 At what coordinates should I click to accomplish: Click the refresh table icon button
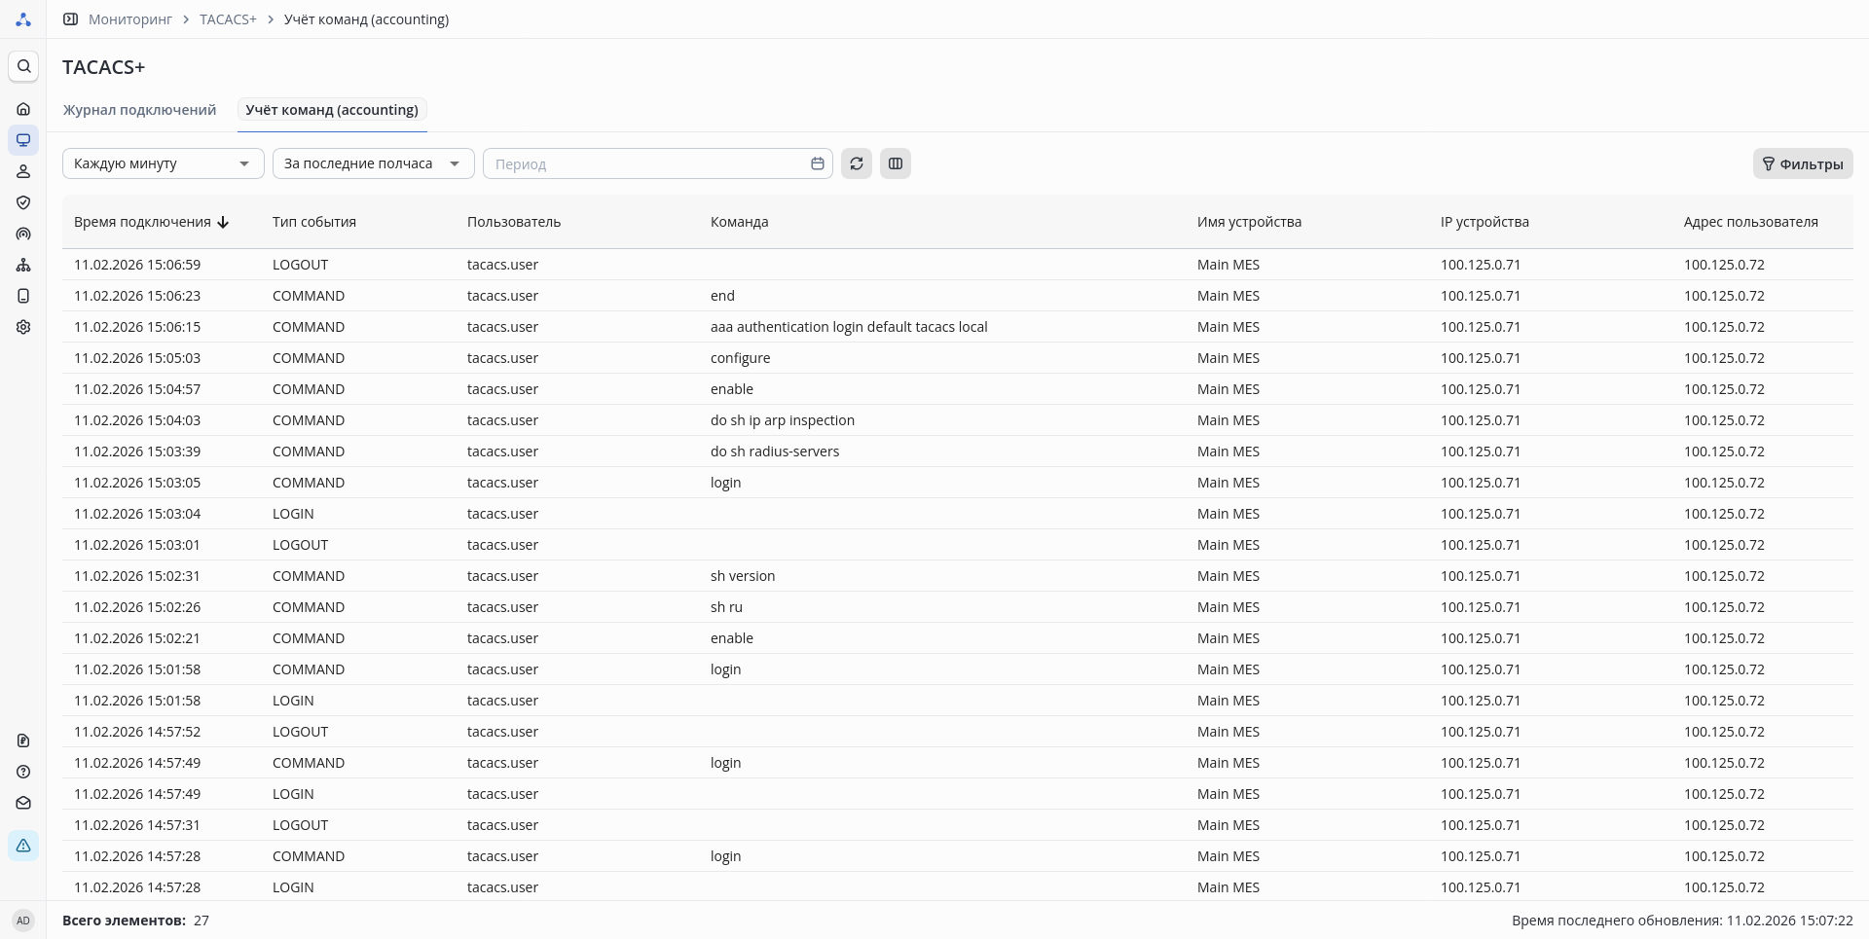point(857,163)
